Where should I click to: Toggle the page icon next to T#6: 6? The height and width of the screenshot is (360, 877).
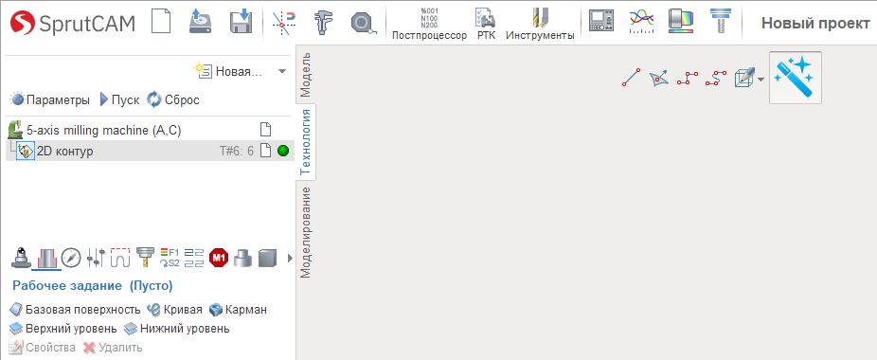point(266,151)
